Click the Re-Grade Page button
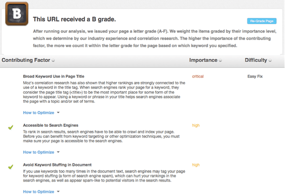285x195 pixels. [261, 21]
